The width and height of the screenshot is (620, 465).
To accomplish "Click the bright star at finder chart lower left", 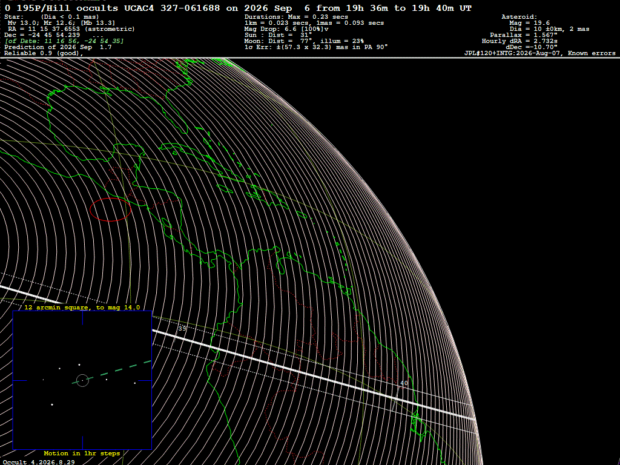I will click(x=52, y=404).
